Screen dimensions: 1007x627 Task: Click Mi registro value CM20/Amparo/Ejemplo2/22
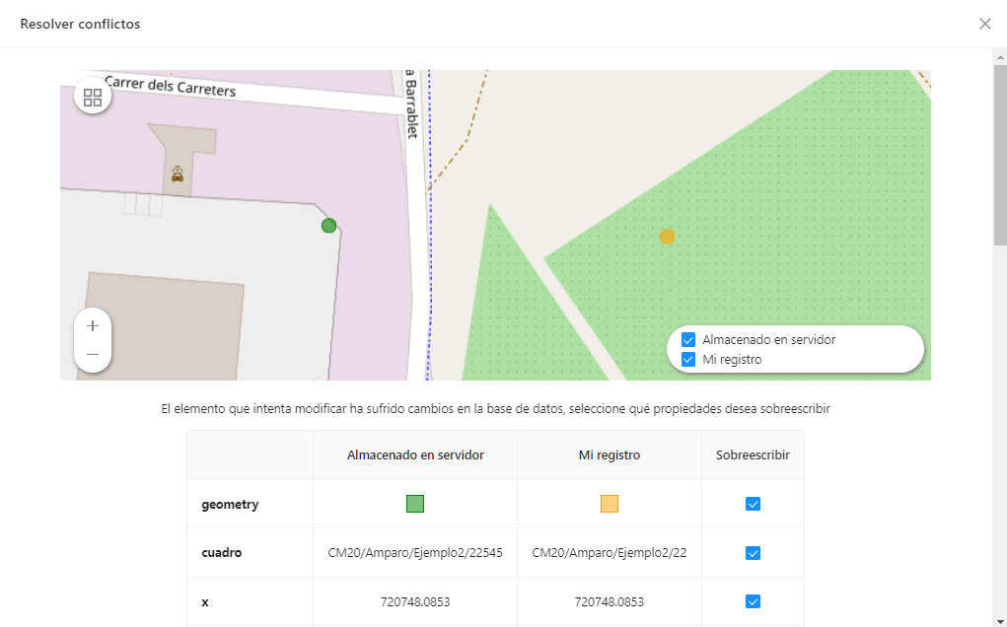point(609,552)
